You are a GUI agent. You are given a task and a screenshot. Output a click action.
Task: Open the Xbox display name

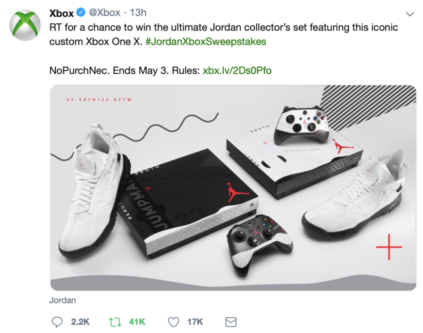(61, 13)
